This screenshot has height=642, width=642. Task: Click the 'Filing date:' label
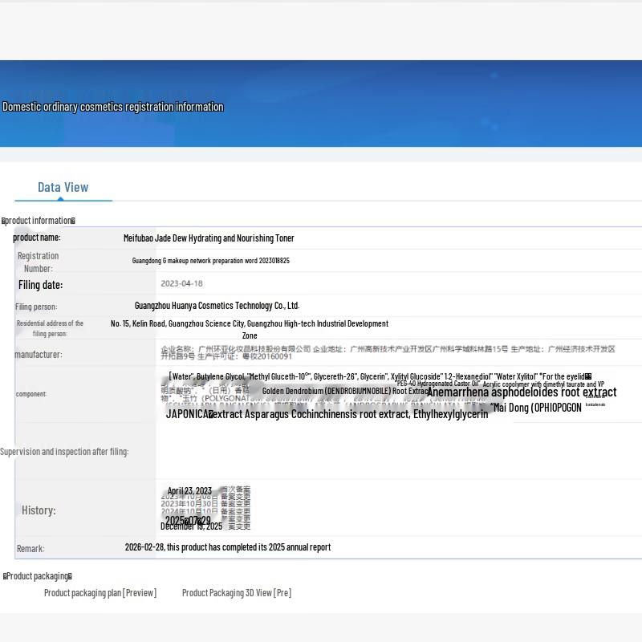(41, 285)
